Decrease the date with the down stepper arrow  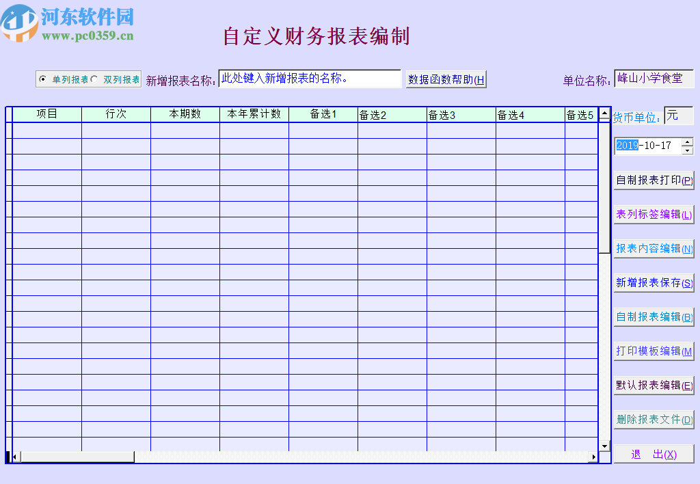[x=688, y=150]
